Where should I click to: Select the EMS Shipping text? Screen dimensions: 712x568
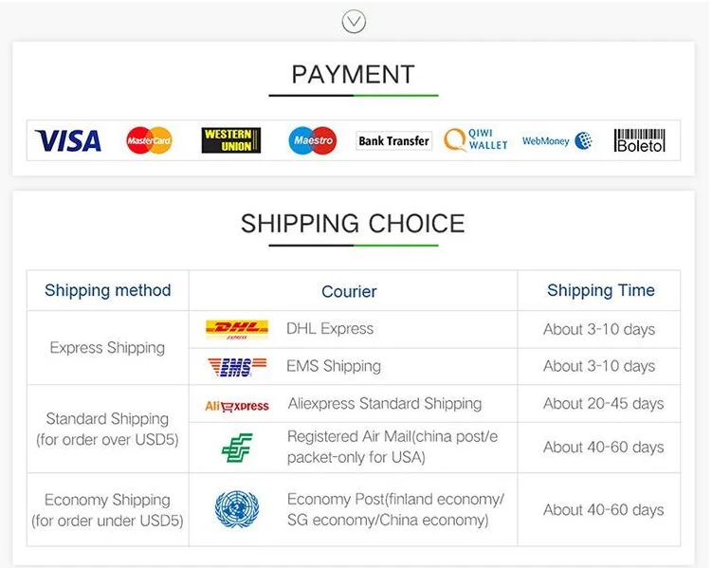coord(334,366)
